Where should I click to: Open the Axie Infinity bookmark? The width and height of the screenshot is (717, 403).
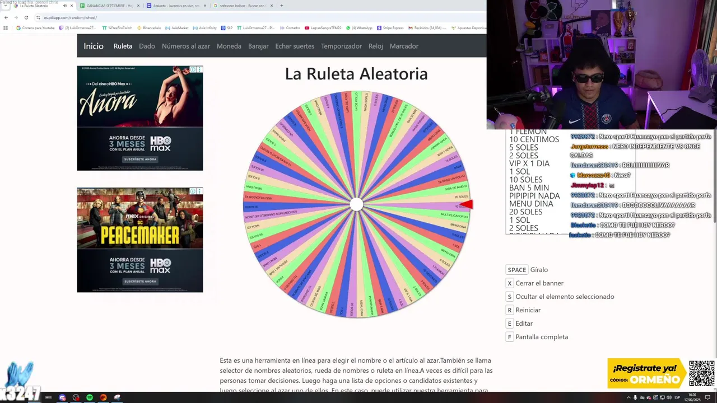click(x=205, y=27)
